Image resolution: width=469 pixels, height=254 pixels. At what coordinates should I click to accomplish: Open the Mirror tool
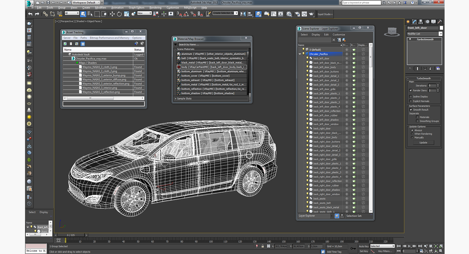(x=243, y=14)
